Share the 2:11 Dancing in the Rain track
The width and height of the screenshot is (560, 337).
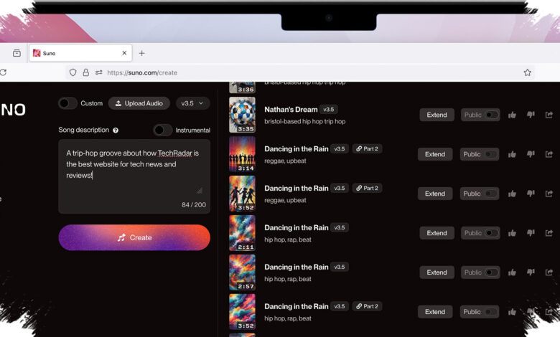[x=549, y=233]
